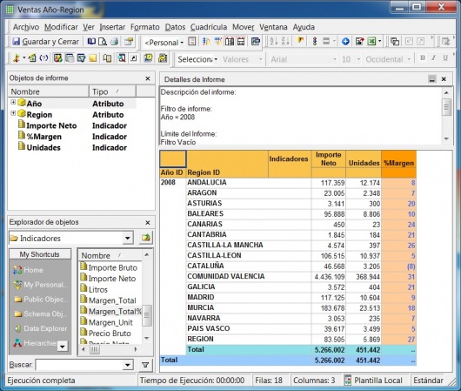The image size is (461, 391).
Task: Open the Ventana menu
Action: [273, 27]
